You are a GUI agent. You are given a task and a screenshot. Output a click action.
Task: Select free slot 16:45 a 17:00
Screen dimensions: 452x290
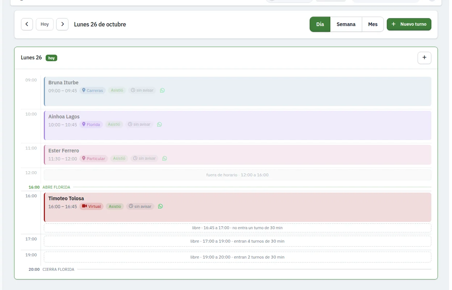point(238,228)
